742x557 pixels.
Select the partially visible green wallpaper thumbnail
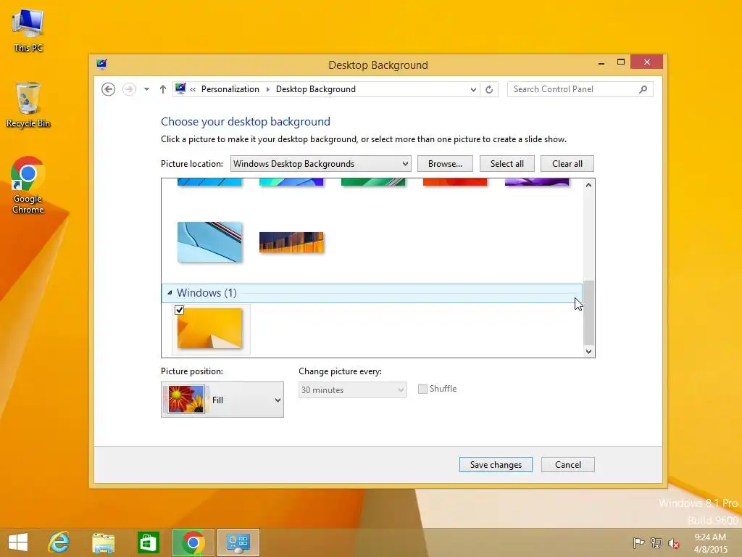[373, 182]
